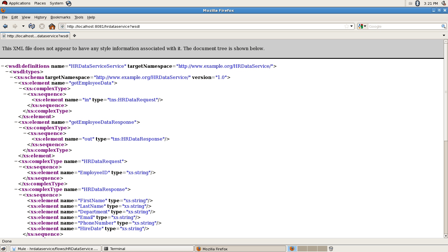
Task: Collapse the HRDataResponse complexType node
Action: (16, 189)
